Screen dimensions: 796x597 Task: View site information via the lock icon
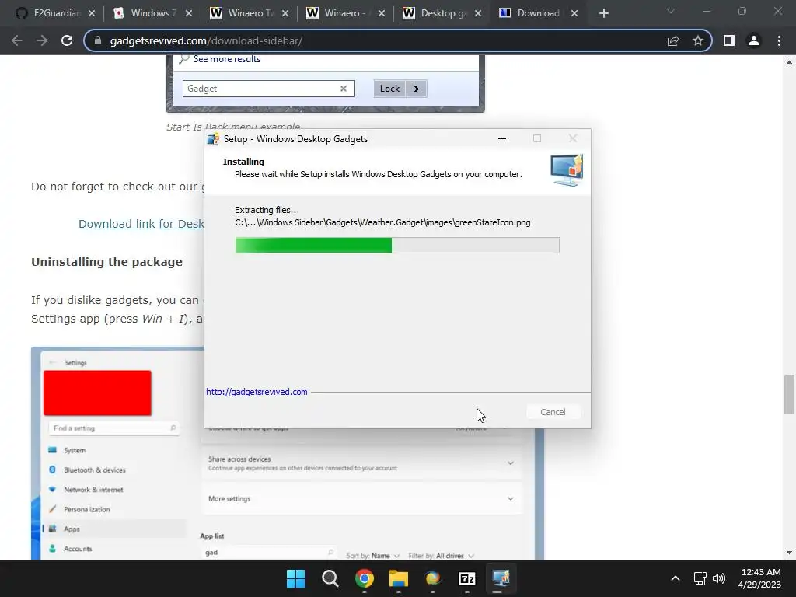[98, 40]
